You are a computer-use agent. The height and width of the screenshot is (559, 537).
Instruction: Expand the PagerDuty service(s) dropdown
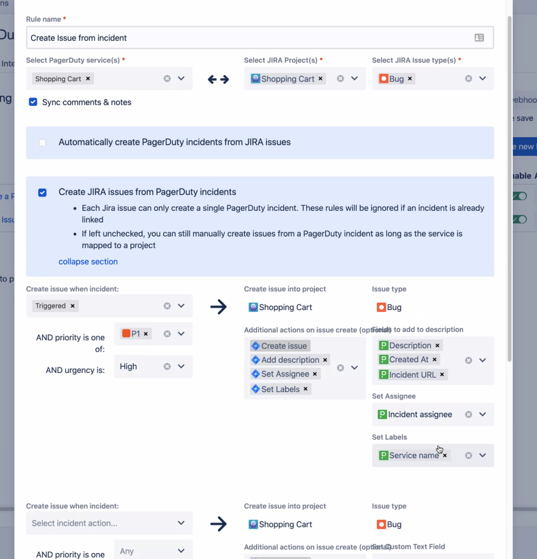pos(181,79)
